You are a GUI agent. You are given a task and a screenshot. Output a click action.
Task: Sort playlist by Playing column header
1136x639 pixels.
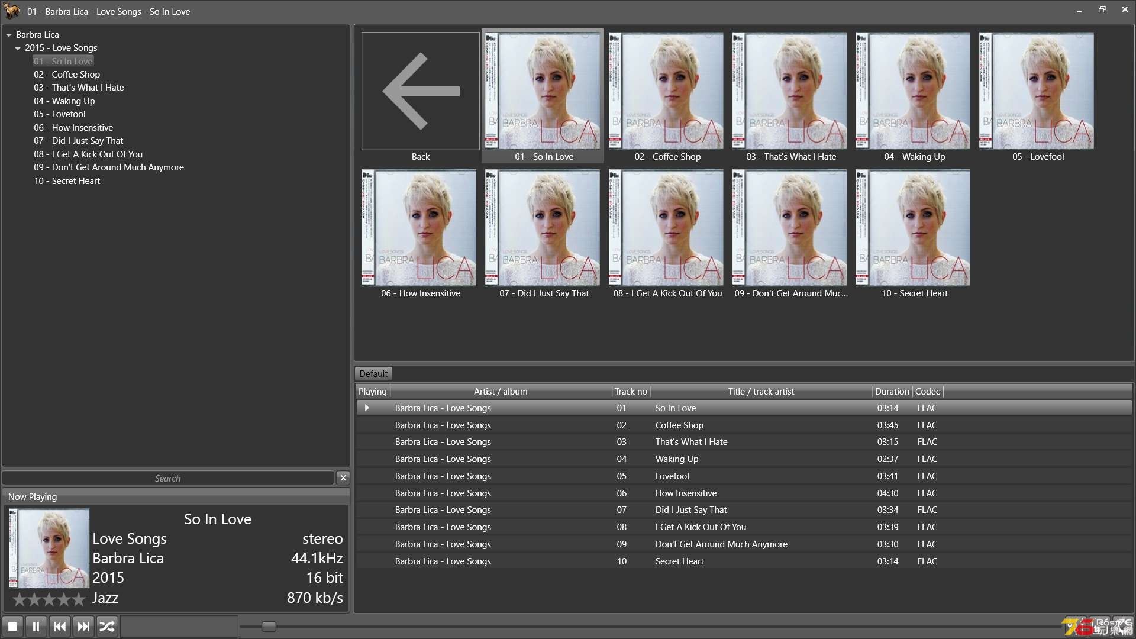point(373,392)
